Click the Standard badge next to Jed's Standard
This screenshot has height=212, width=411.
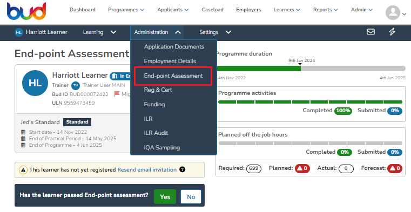pos(77,122)
